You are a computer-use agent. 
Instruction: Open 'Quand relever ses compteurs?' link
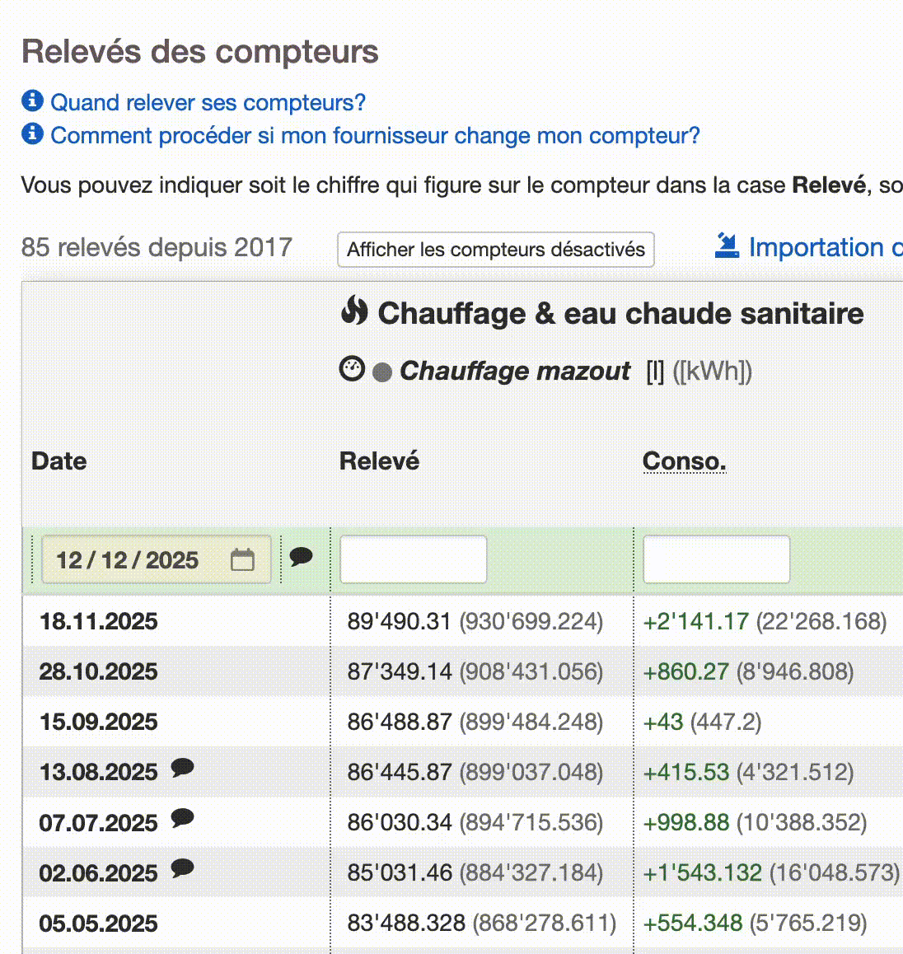tap(208, 102)
